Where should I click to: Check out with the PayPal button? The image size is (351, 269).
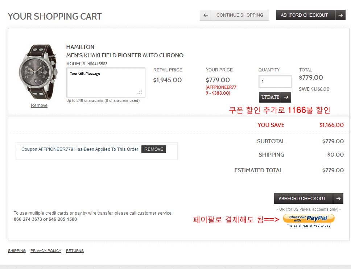point(309,219)
